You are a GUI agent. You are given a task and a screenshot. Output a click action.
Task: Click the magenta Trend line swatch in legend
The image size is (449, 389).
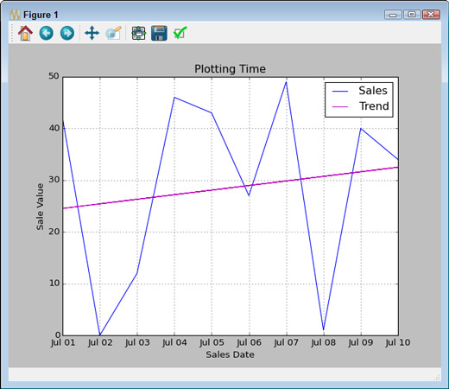[x=340, y=107]
